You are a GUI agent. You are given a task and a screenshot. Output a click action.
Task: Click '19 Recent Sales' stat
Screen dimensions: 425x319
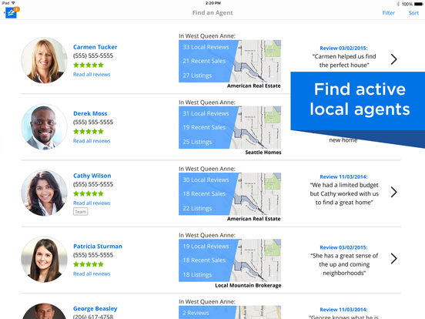204,127
